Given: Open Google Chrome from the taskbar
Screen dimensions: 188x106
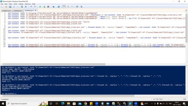Looking at the screenshot, I should [85, 103].
